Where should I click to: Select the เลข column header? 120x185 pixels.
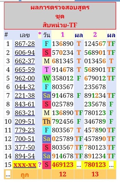point(25,35)
